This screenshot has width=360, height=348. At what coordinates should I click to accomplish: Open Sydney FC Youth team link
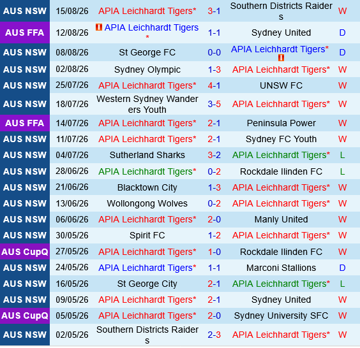(281, 139)
